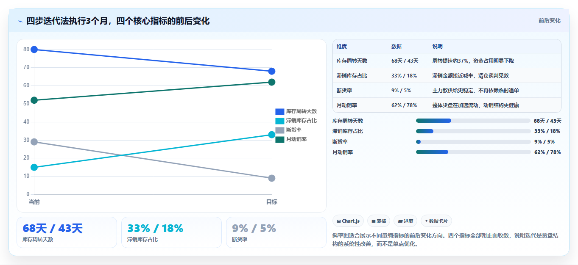The height and width of the screenshot is (265, 578).
Task: Click the 滞销库存占比 legend label
Action: pyautogui.click(x=302, y=121)
